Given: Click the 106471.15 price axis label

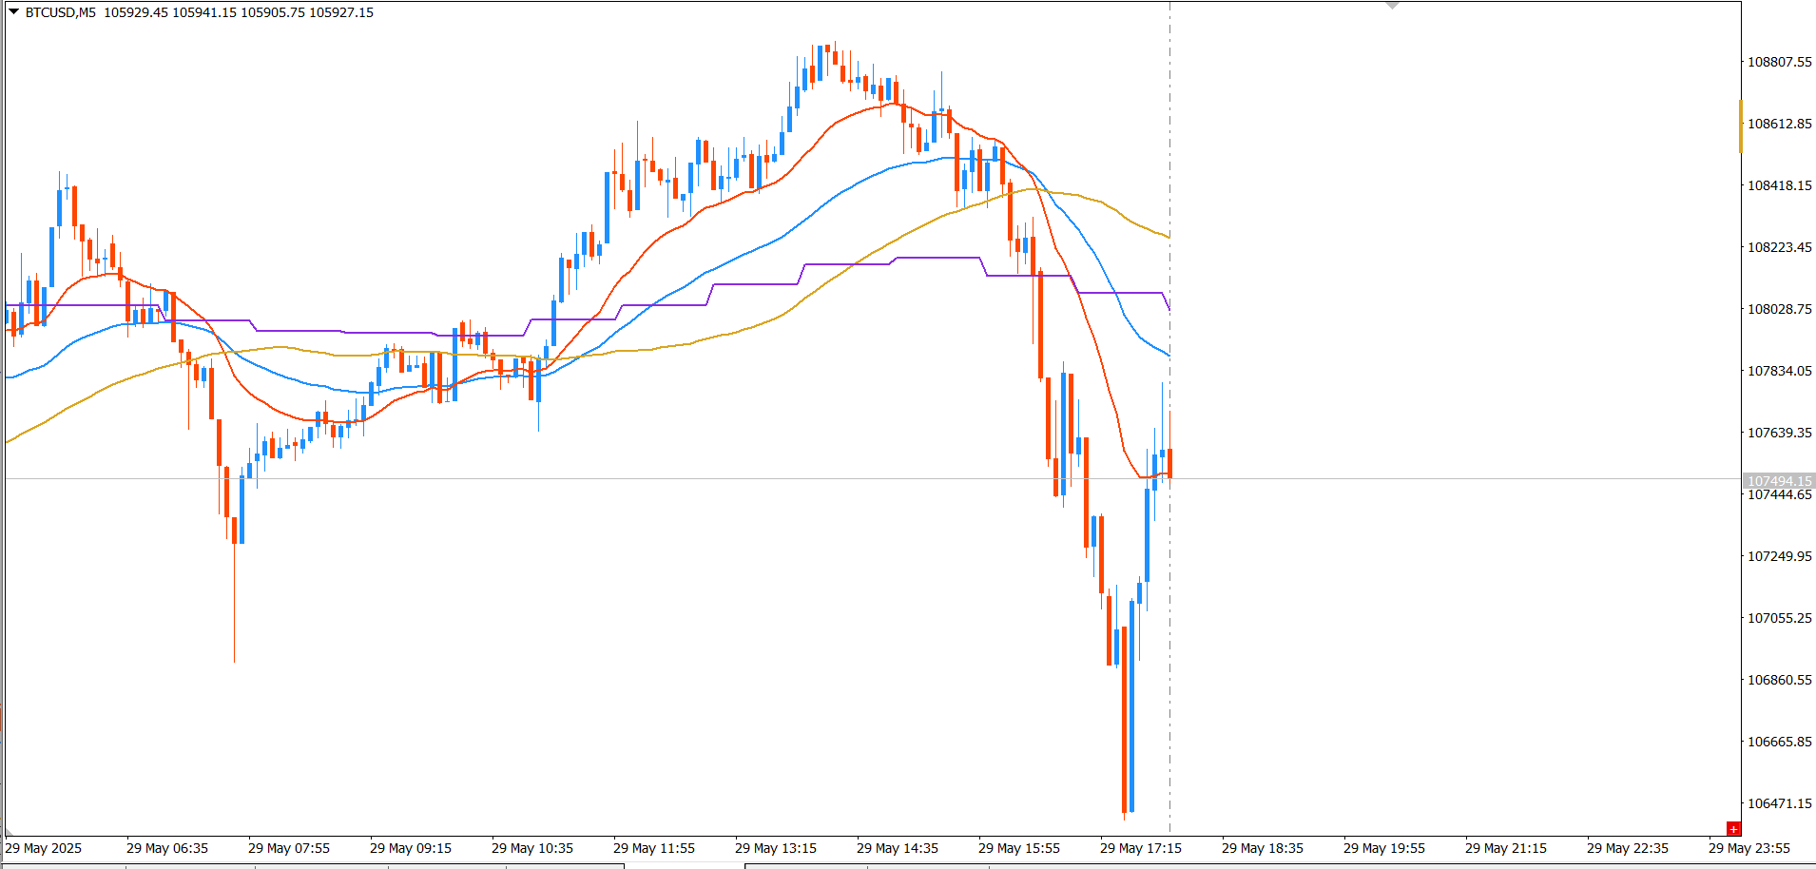Looking at the screenshot, I should (1780, 803).
